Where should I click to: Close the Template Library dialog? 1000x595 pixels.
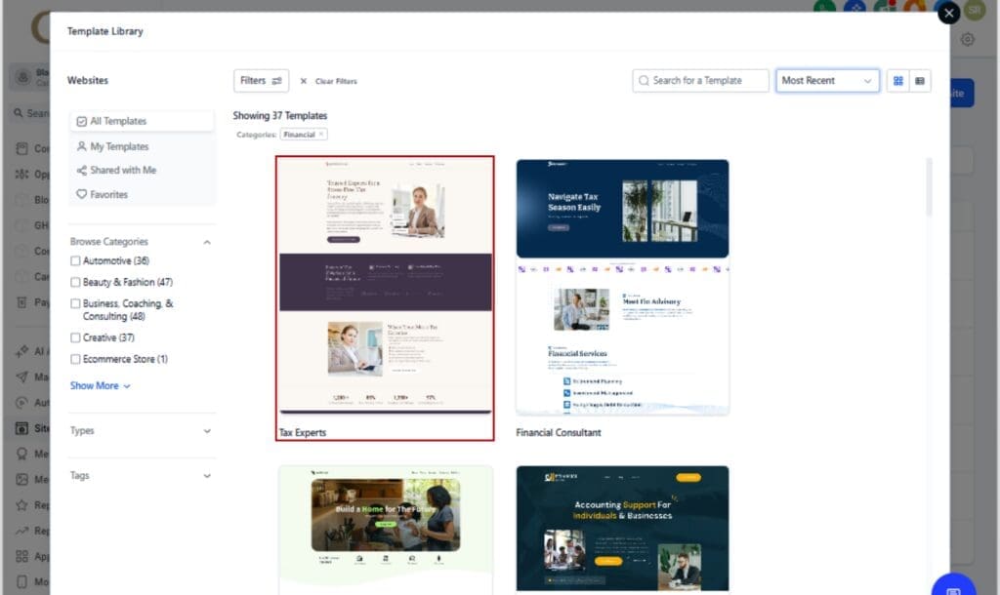[x=948, y=13]
